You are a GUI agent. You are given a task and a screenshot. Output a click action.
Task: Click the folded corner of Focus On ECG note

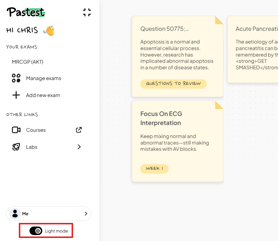[219, 105]
